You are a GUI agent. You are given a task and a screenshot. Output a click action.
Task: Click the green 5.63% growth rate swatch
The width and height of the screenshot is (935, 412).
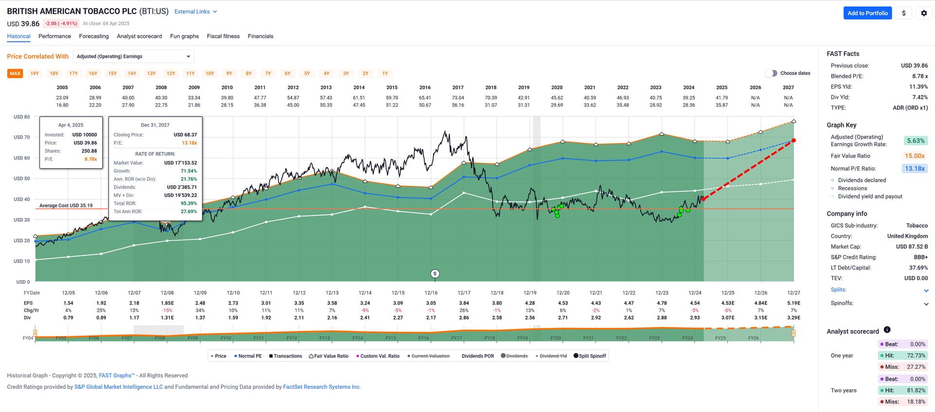(916, 141)
